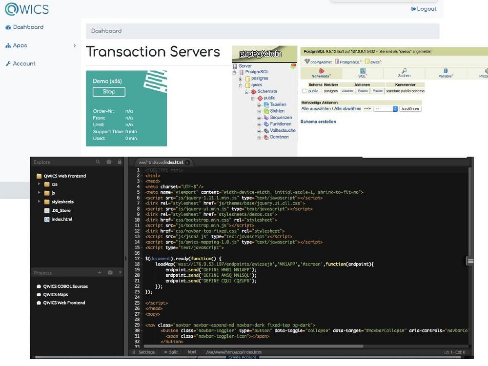The height and width of the screenshot is (366, 488).
Task: Click Rechte for public schema
Action: click(x=363, y=91)
